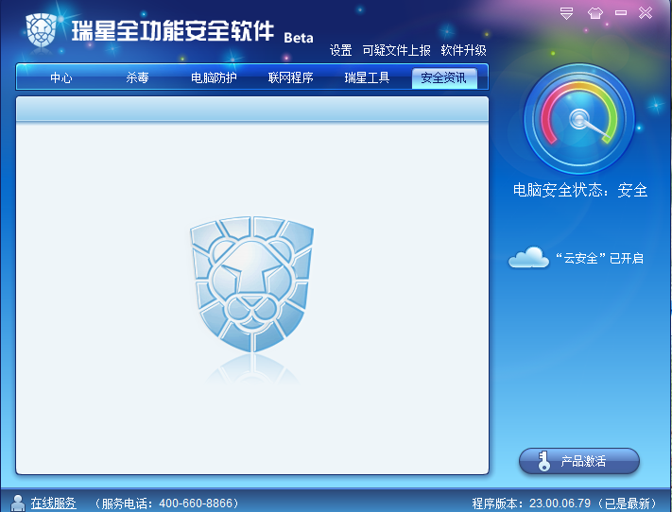
Task: Open the 中心 tab
Action: click(x=61, y=77)
